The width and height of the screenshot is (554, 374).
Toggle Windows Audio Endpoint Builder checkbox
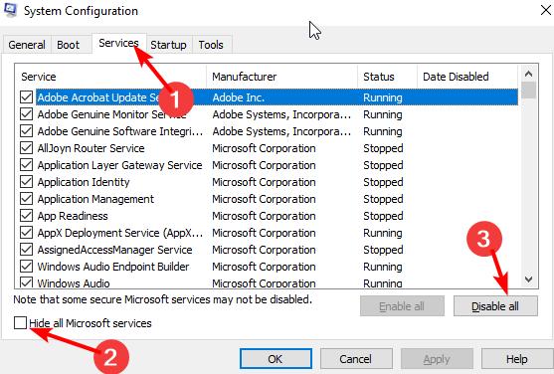[26, 267]
